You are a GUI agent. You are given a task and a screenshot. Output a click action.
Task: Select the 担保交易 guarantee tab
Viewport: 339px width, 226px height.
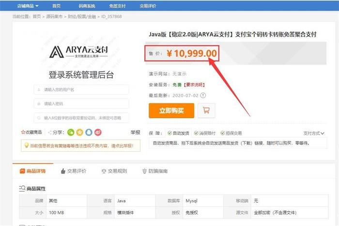[x=231, y=133]
